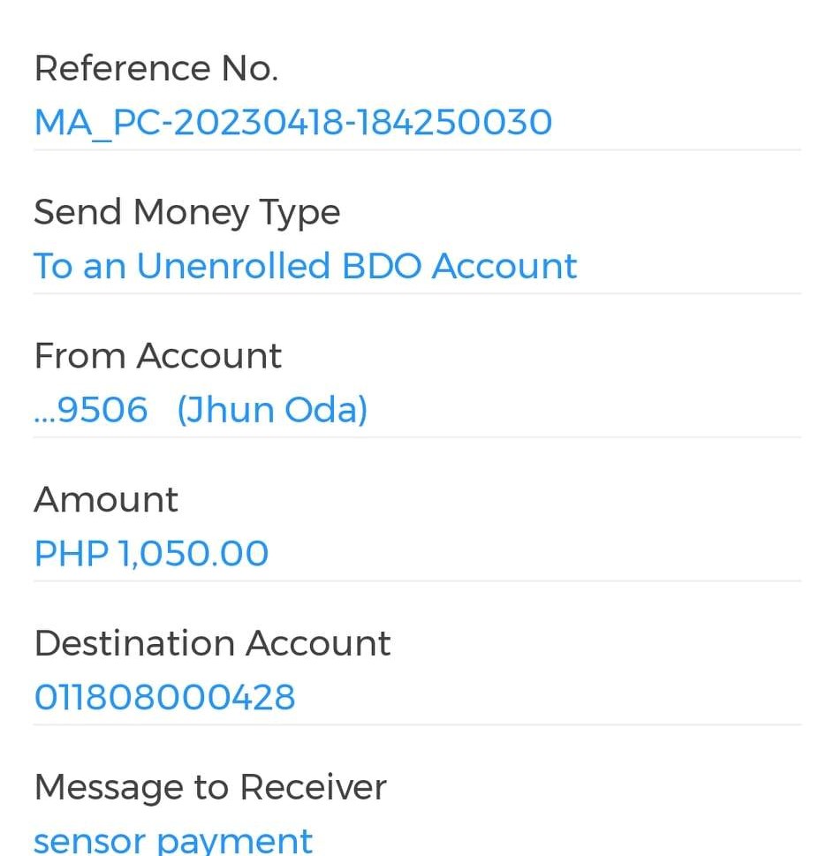Click the Reference No. label
The height and width of the screenshot is (856, 834).
point(155,69)
